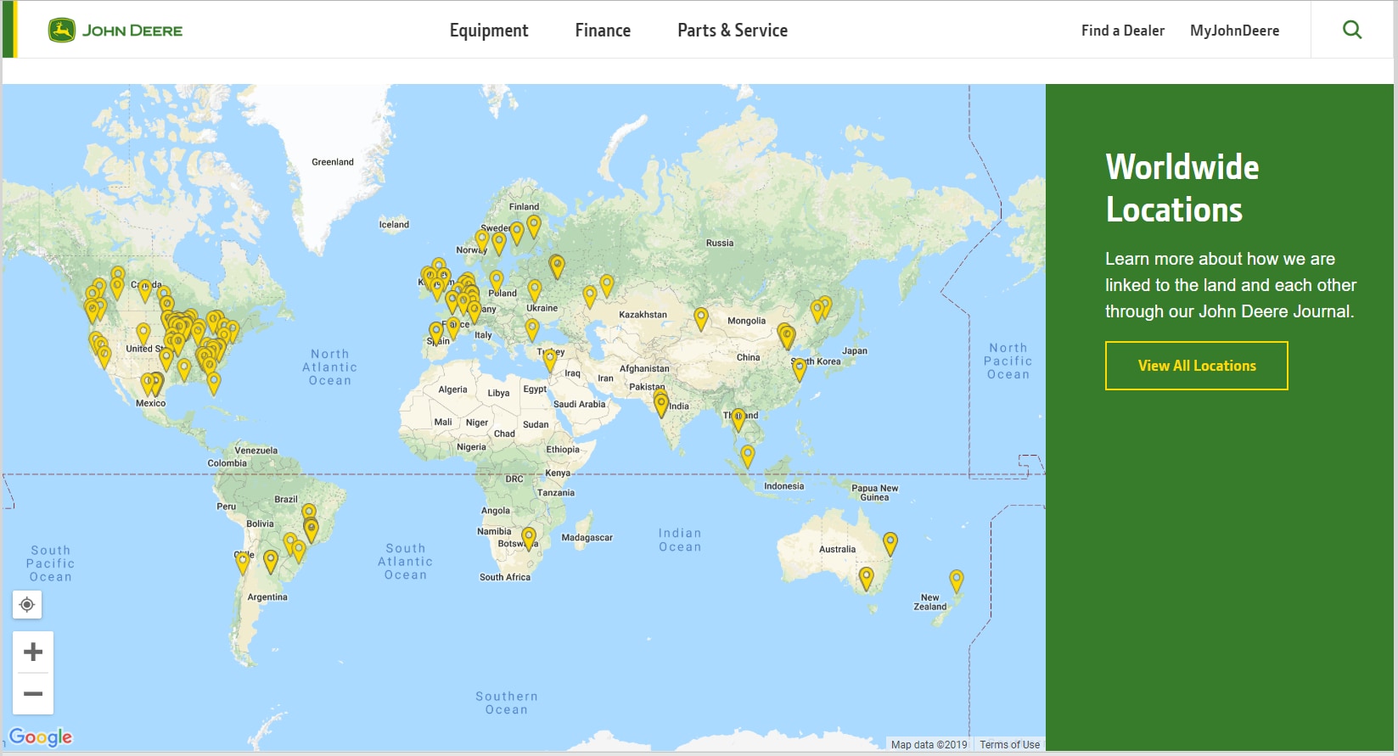
Task: Open the MyJohnDeere link
Action: (1234, 31)
